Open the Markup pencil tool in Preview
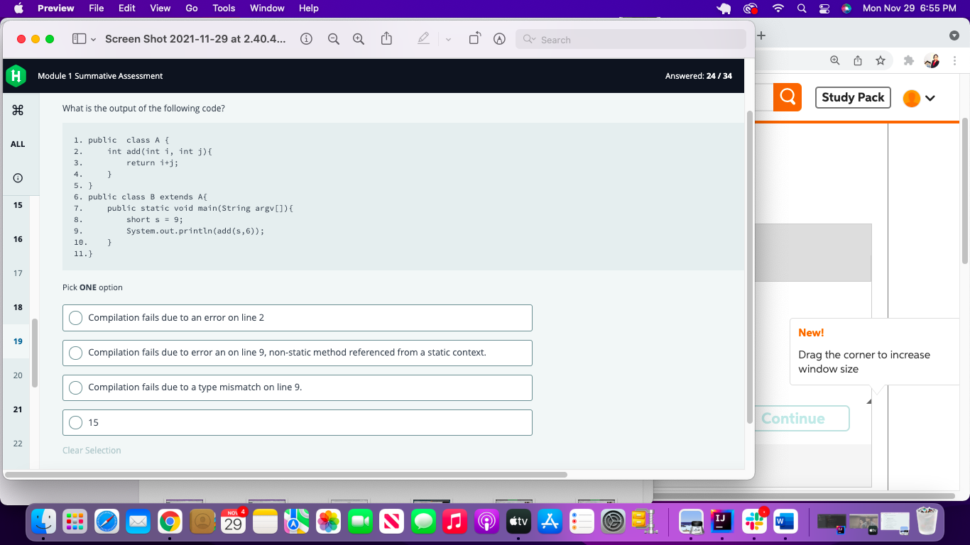Viewport: 970px width, 545px height. 423,39
